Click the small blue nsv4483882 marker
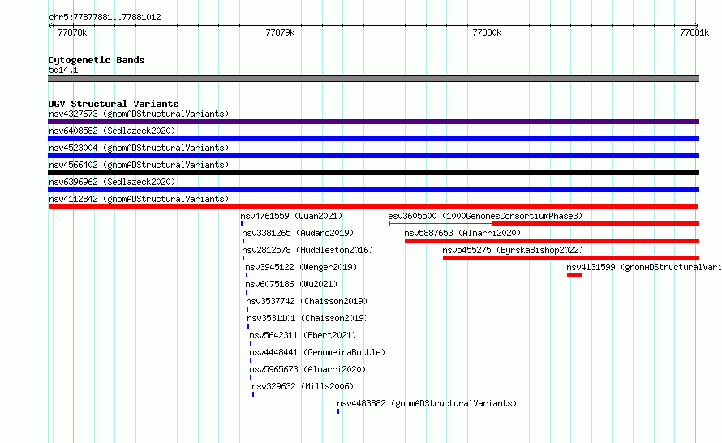Image resolution: width=722 pixels, height=443 pixels. click(x=338, y=411)
